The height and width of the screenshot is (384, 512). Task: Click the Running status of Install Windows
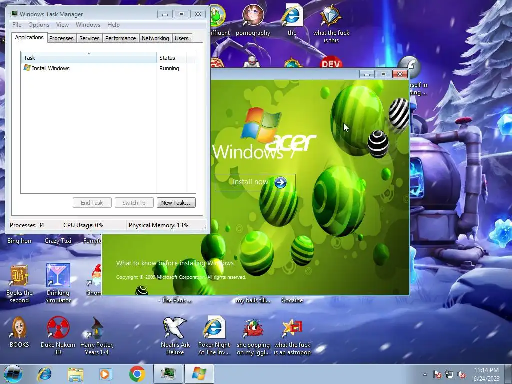click(169, 68)
